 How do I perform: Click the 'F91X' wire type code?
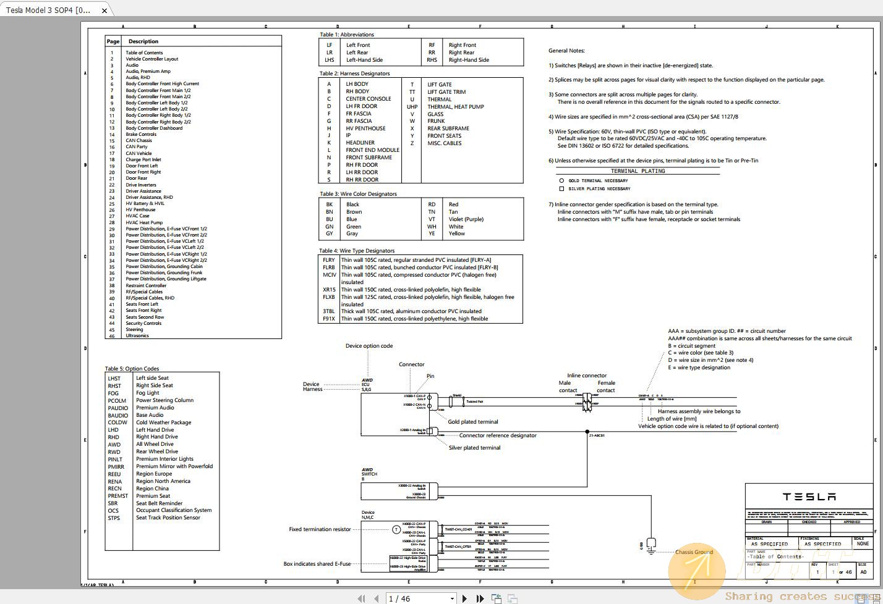coord(329,319)
